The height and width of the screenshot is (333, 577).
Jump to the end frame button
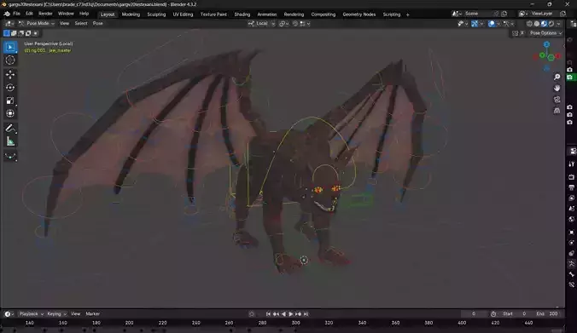[306, 314]
